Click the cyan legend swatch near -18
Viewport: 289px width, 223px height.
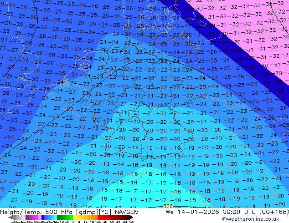[x=56, y=217]
